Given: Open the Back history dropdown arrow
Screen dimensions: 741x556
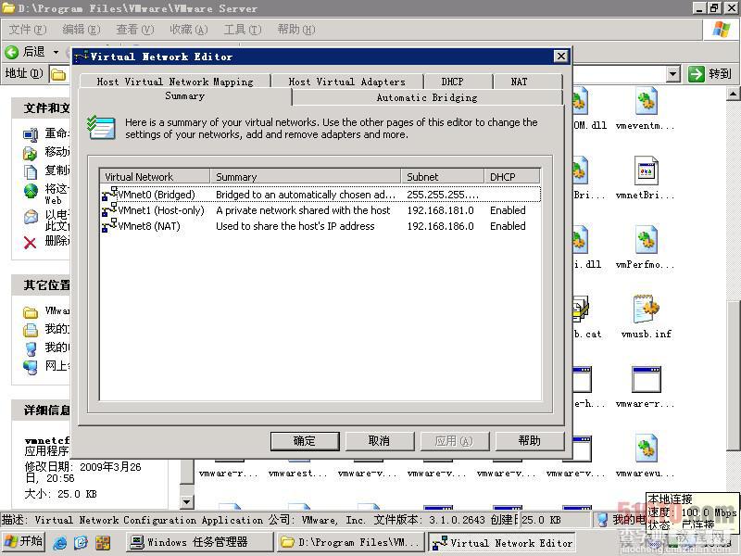Looking at the screenshot, I should point(57,52).
